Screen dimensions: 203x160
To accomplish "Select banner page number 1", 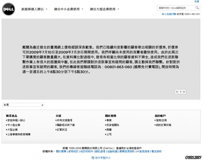I will pos(180,92).
